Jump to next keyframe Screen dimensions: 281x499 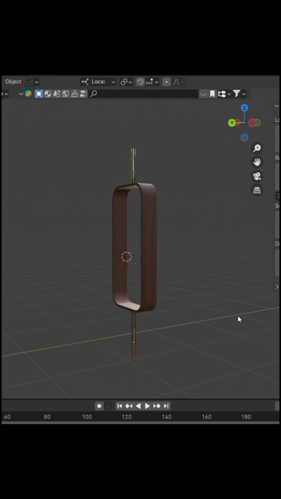pos(157,406)
